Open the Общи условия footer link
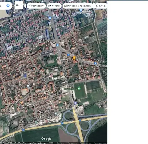Viewport: 148px width, 144px height. [72, 143]
